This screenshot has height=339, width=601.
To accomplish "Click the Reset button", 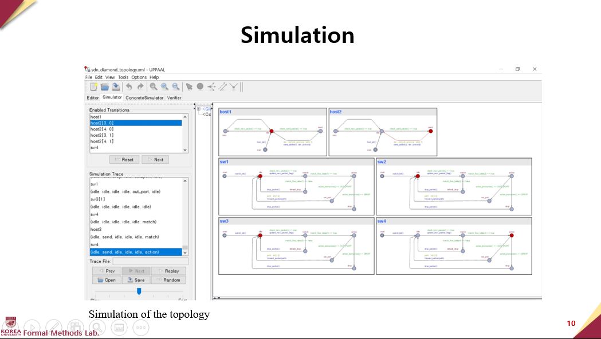I will [124, 160].
